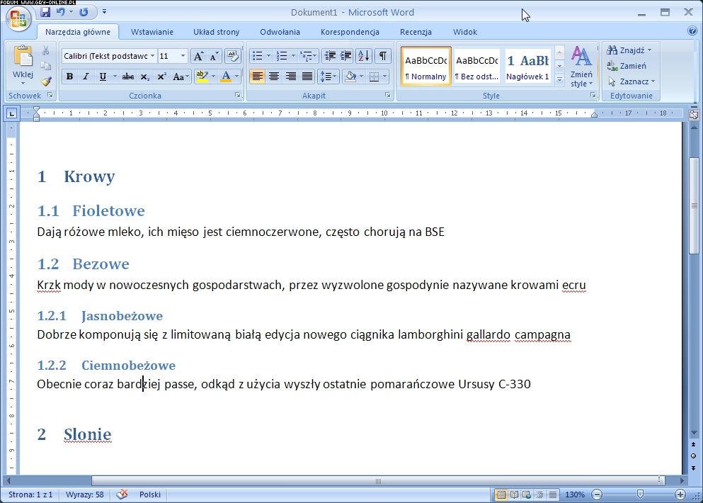Copy selection with copy icon
Viewport: 703px width, 503px height.
click(x=46, y=65)
